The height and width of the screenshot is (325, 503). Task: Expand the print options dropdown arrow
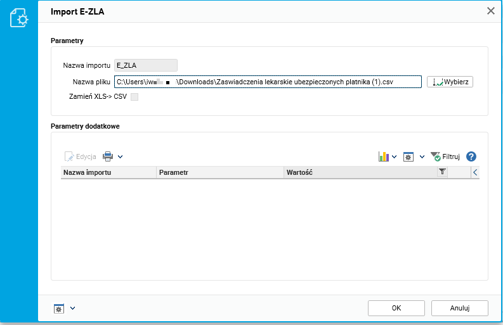pos(120,156)
